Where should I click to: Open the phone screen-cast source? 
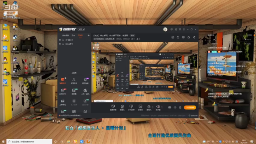[131, 108]
